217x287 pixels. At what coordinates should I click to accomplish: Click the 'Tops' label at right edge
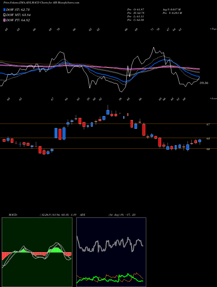(x=213, y=29)
